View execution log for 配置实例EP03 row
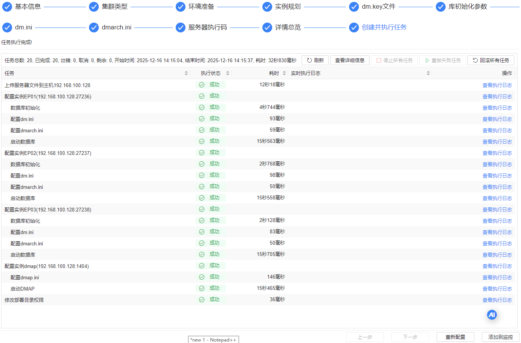 coord(497,210)
